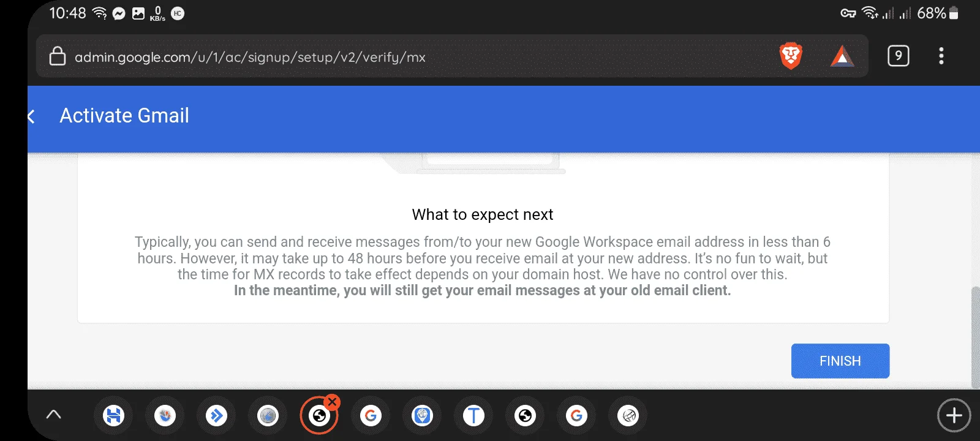
Task: Tap the HC round notification icon
Action: [178, 13]
